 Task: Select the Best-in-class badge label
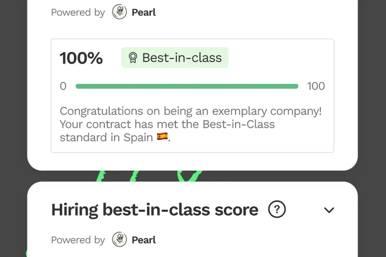pos(181,58)
